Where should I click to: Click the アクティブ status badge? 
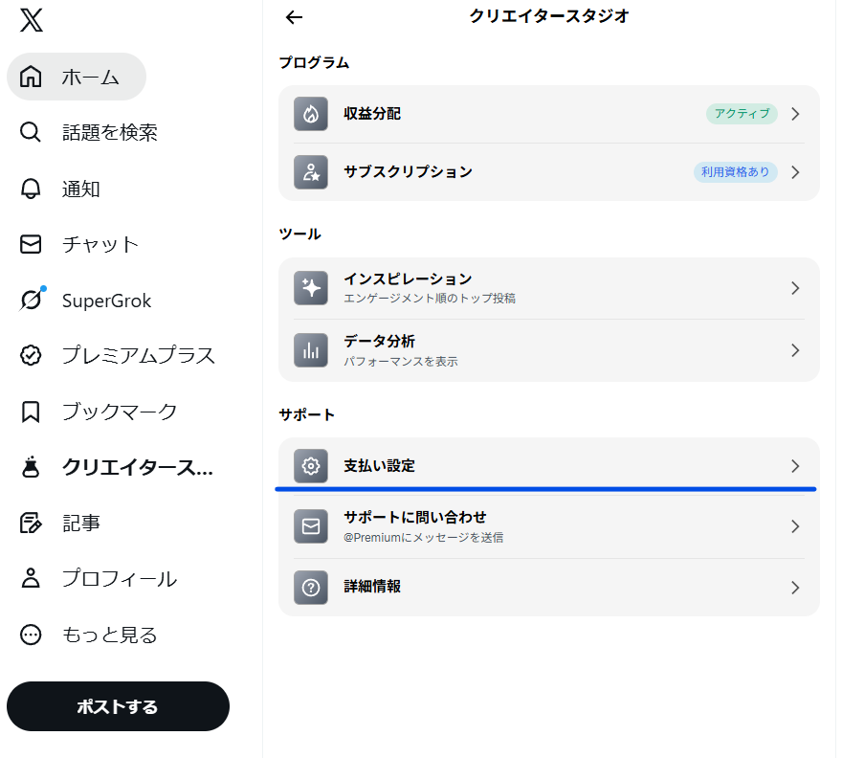coord(742,114)
